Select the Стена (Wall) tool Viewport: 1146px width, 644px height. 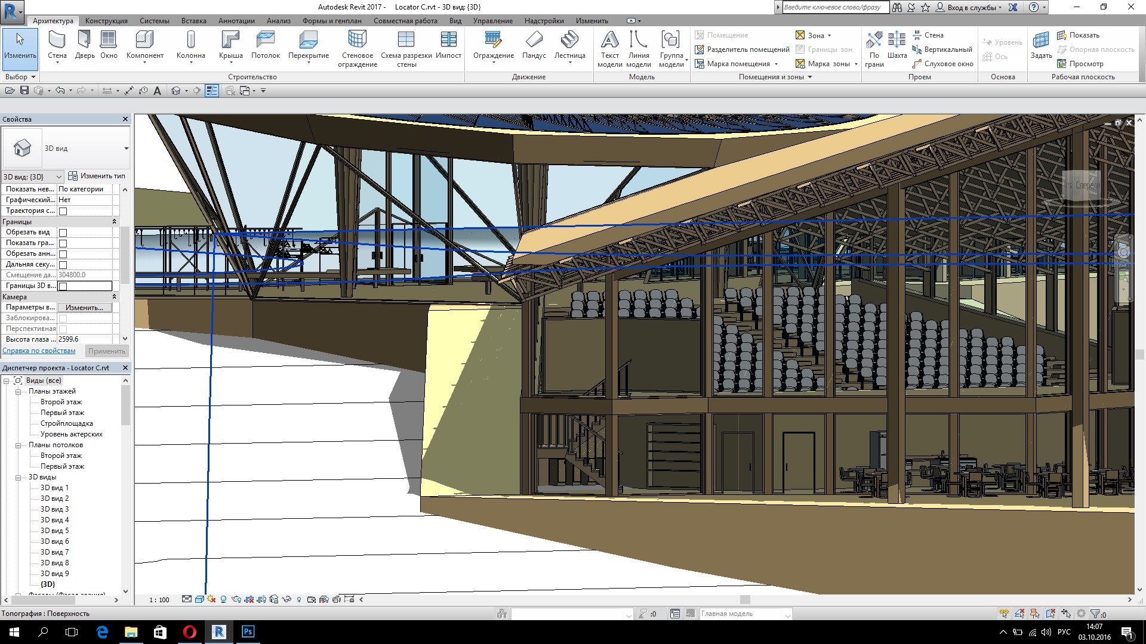pos(57,48)
